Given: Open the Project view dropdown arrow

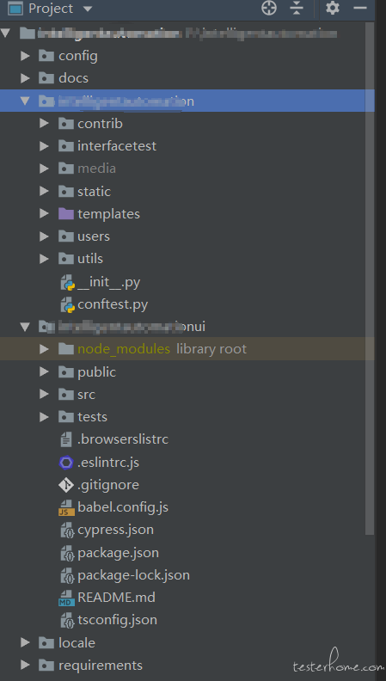Looking at the screenshot, I should click(88, 9).
